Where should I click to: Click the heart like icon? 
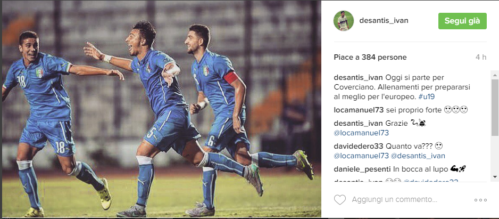point(340,200)
